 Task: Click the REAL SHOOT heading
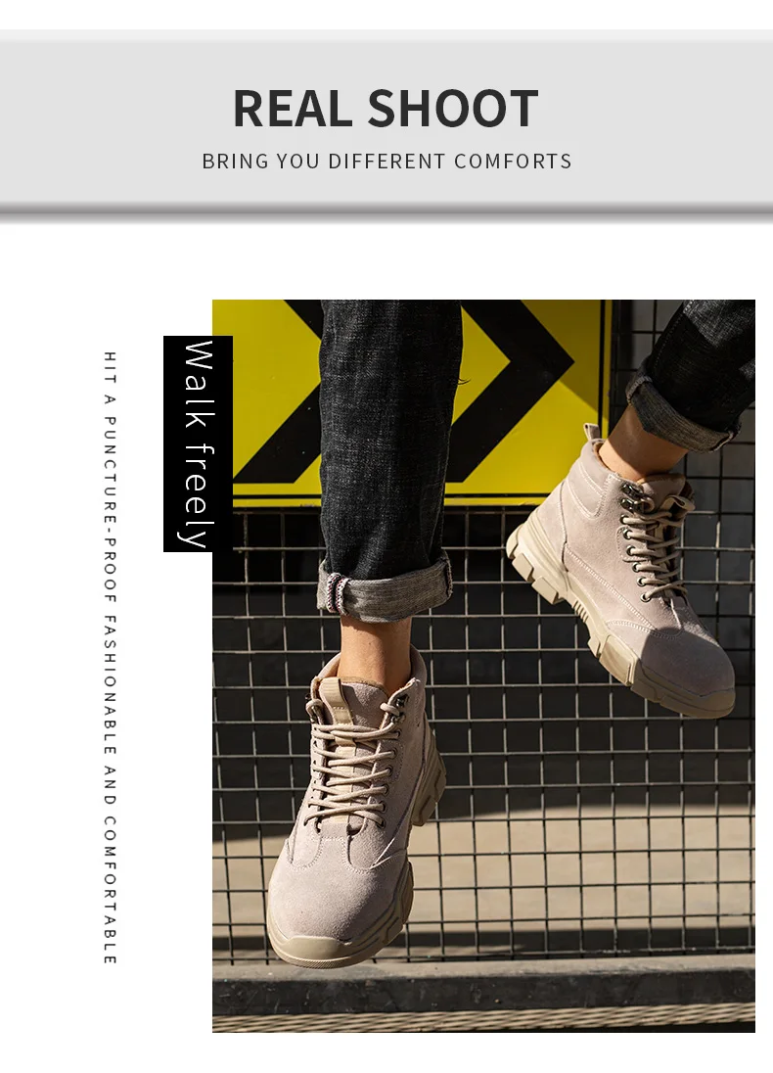point(386,108)
